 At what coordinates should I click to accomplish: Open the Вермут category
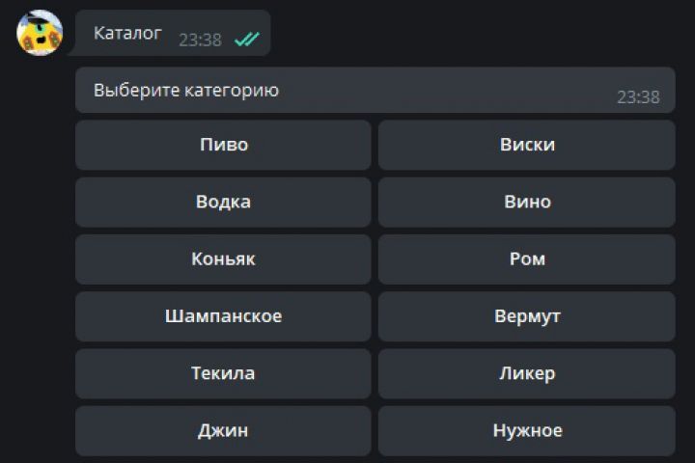[x=527, y=316]
